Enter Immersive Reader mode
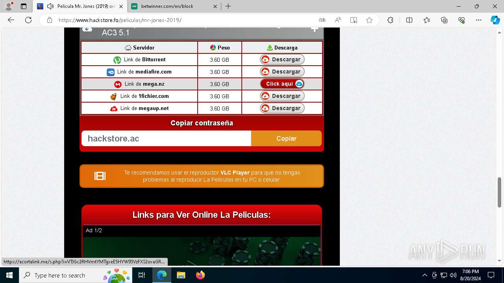Screen dimensions: 504x283 click(x=354, y=20)
